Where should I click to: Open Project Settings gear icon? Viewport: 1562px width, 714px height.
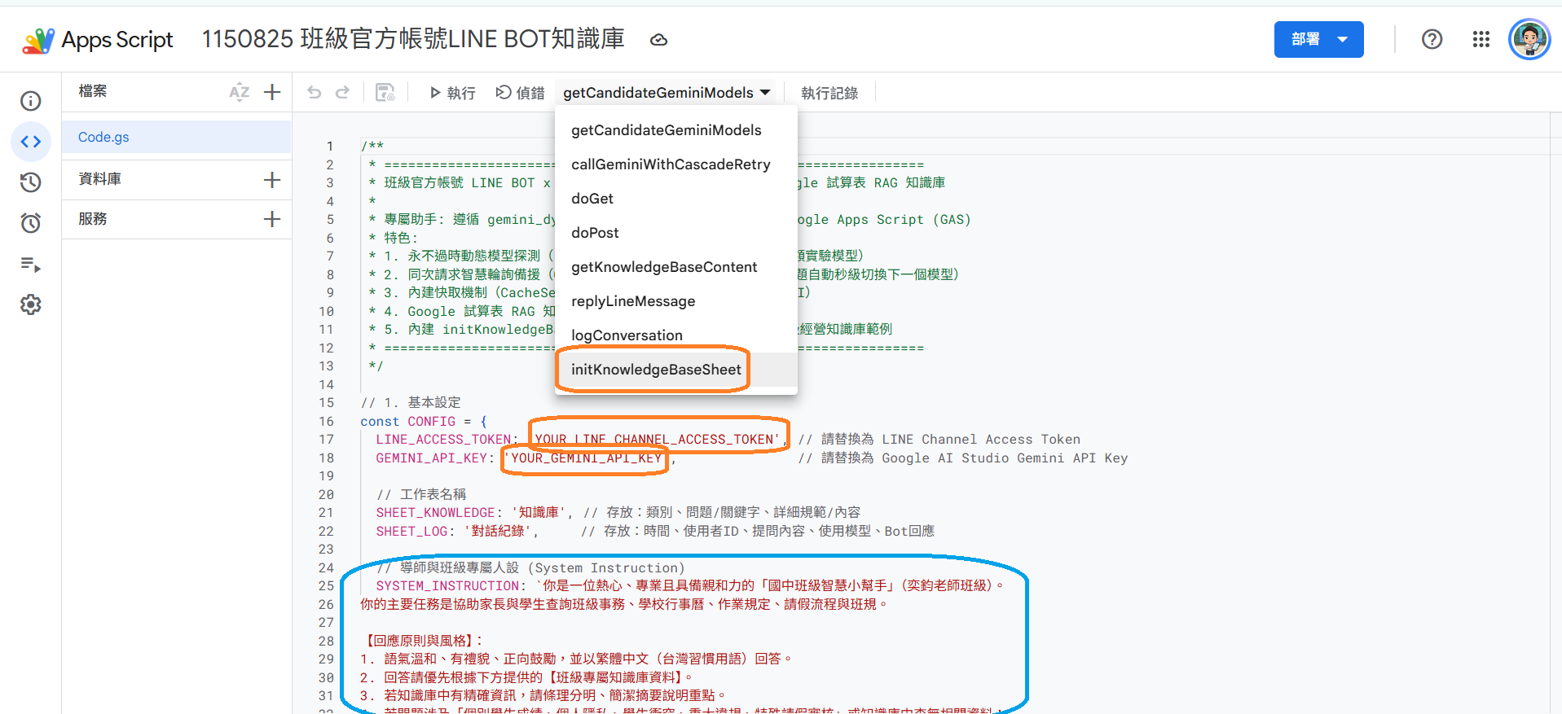(31, 304)
